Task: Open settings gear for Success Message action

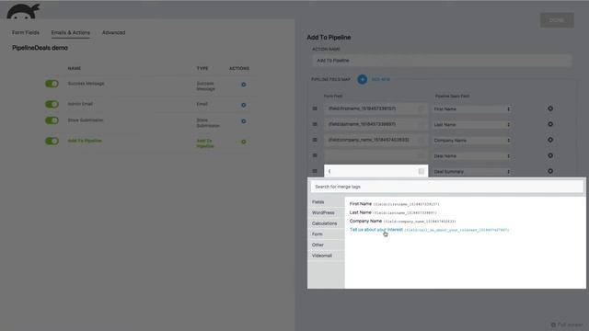Action: coord(243,85)
